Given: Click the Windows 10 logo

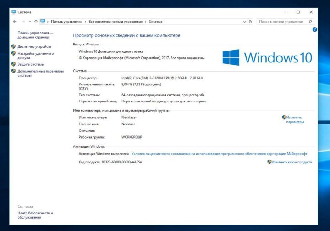Looking at the screenshot, I should (267, 57).
